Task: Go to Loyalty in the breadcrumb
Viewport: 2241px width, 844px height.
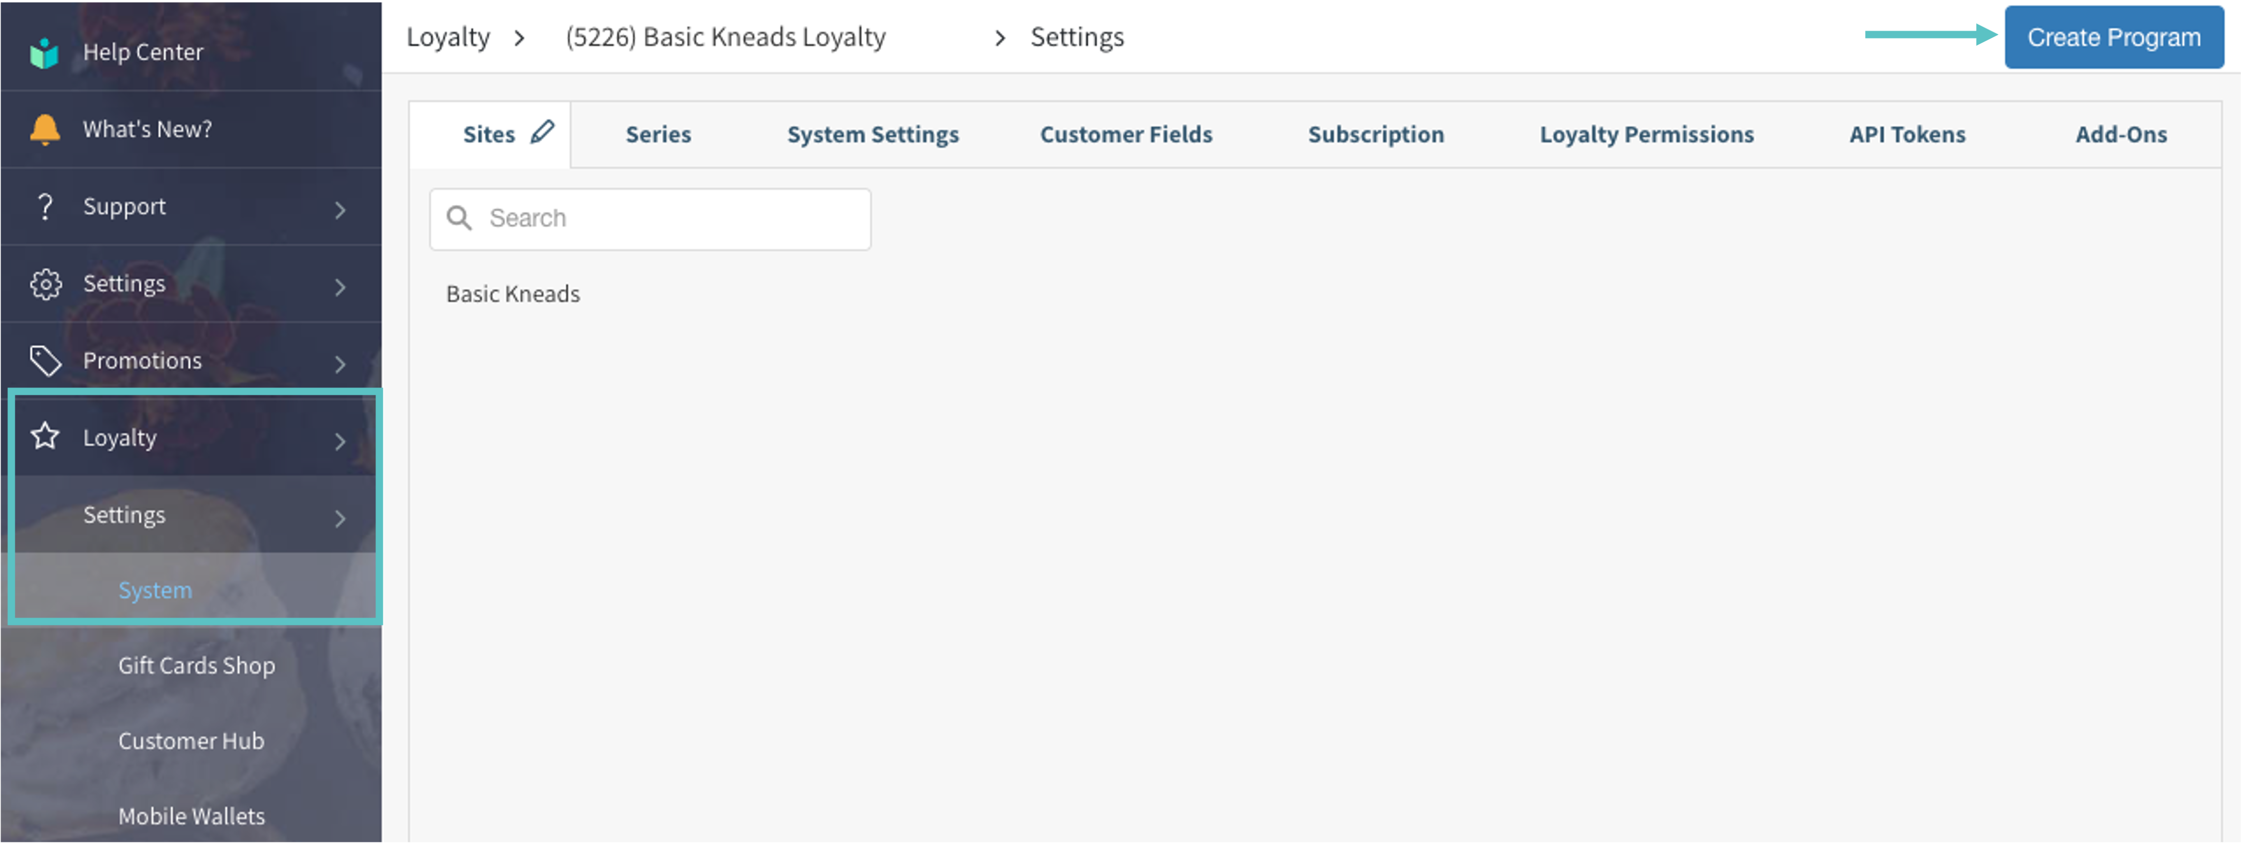Action: (x=448, y=37)
